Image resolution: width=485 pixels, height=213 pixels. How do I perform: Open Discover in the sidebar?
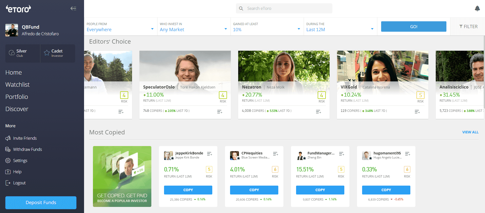[17, 109]
